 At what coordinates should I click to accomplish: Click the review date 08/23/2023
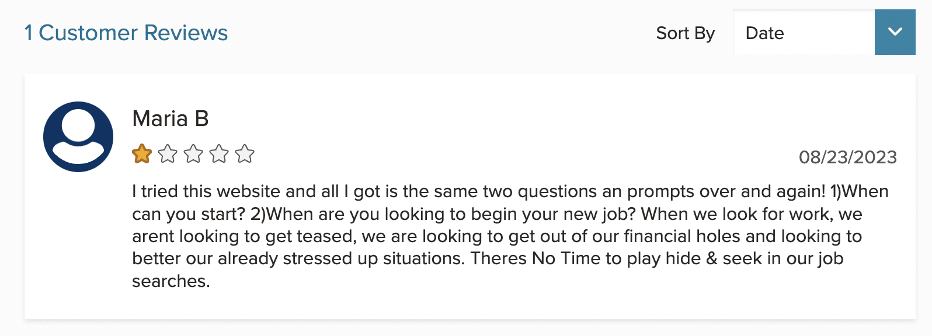pyautogui.click(x=848, y=157)
